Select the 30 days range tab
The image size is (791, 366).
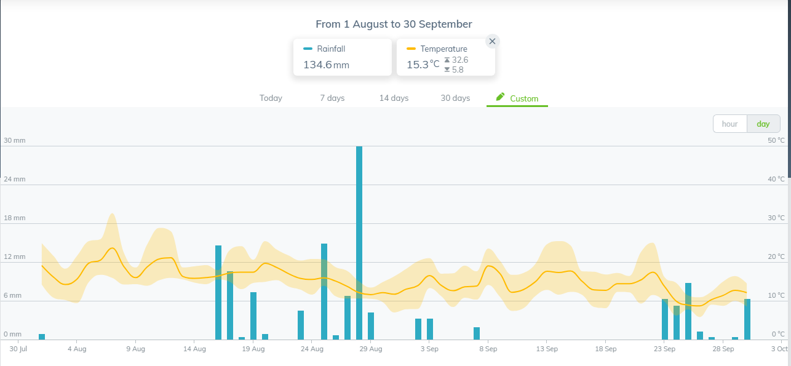[455, 98]
